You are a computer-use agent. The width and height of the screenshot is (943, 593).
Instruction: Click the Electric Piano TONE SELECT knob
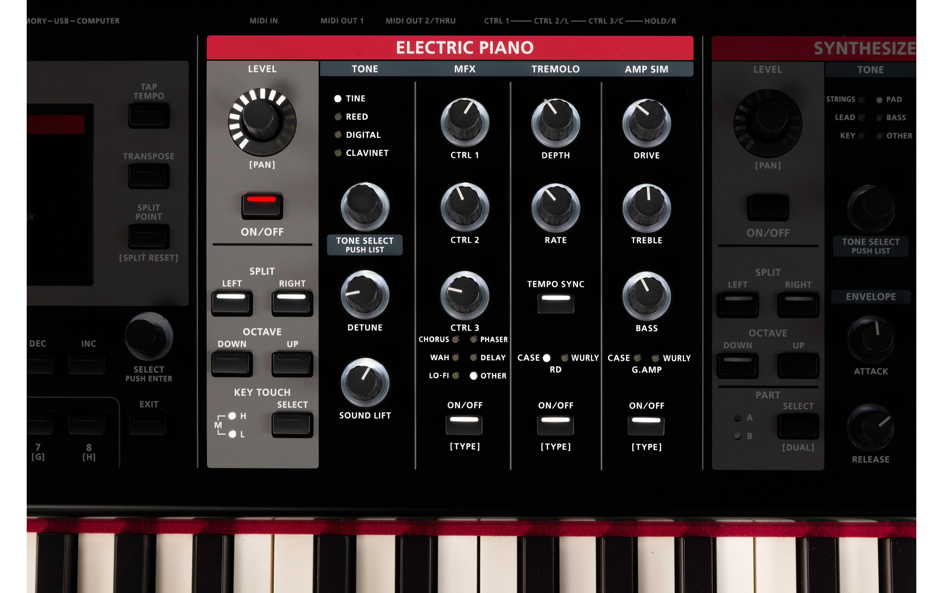pos(365,207)
